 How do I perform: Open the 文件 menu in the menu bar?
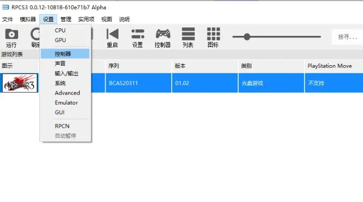[x=8, y=19]
